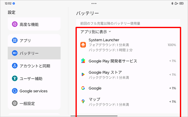Click the System Launcher home icon
This screenshot has width=188, height=117.
pos(83,45)
